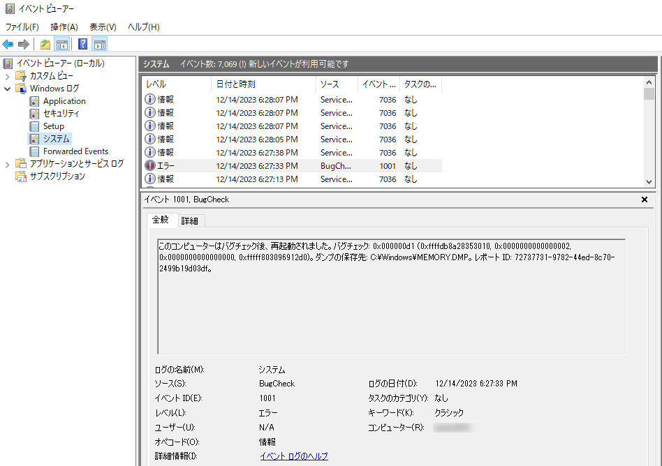This screenshot has height=466, width=662.
Task: Select the セキュリティ log
Action: (x=61, y=114)
